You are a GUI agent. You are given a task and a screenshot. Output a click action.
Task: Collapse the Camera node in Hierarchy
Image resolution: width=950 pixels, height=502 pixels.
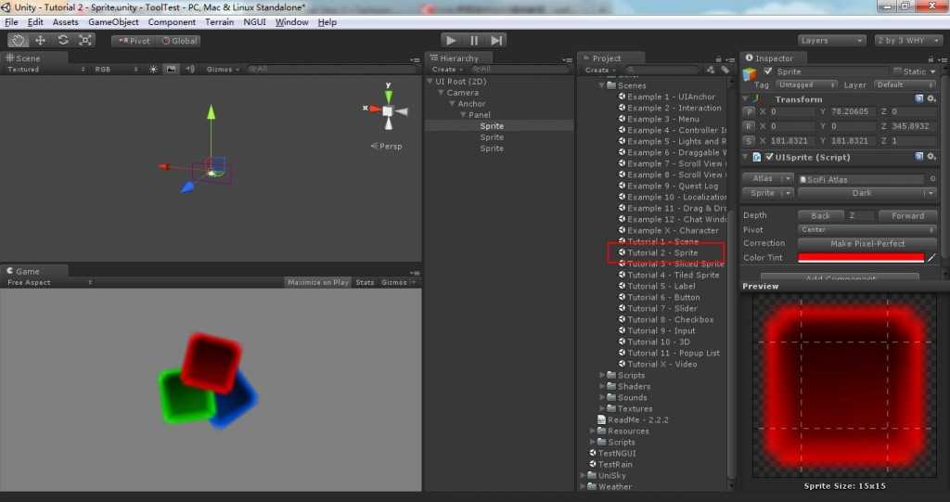pos(441,93)
